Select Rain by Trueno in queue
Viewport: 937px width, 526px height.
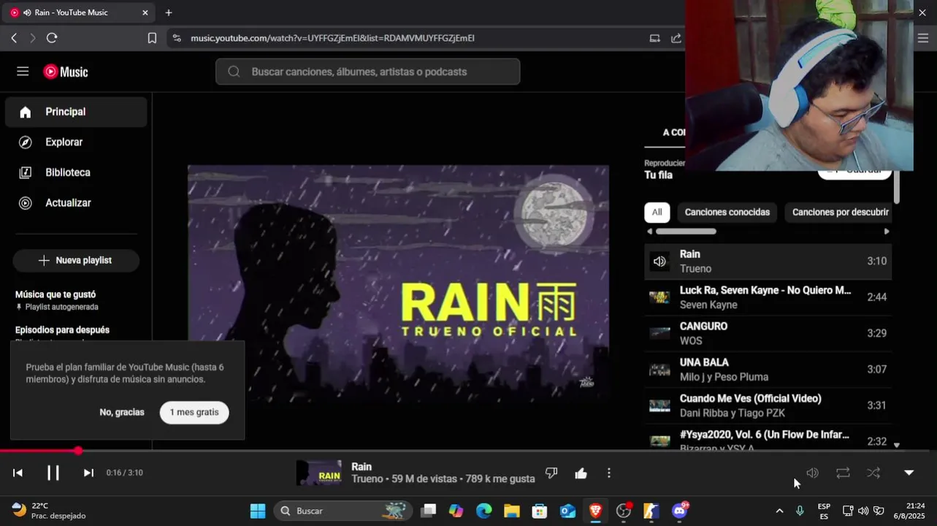tap(768, 262)
